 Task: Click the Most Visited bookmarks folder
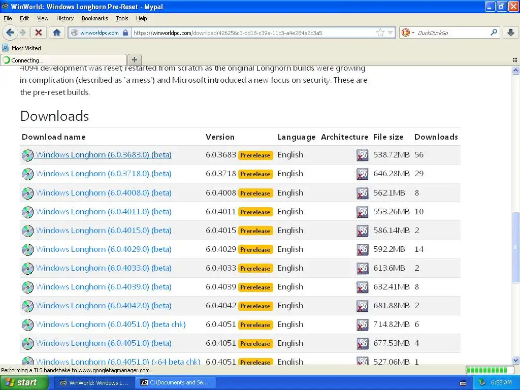(x=22, y=48)
